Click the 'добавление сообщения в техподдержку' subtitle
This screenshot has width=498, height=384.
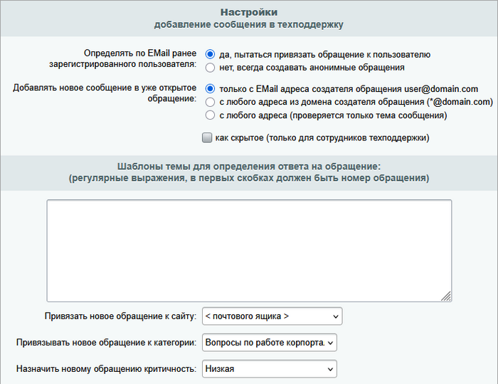coord(248,25)
